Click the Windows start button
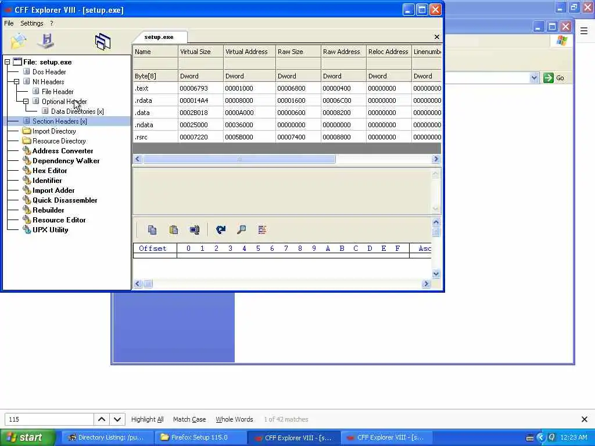Image resolution: width=595 pixels, height=446 pixels. pyautogui.click(x=27, y=438)
